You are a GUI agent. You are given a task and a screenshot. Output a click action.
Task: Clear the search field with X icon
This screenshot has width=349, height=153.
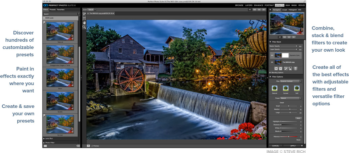click(78, 14)
